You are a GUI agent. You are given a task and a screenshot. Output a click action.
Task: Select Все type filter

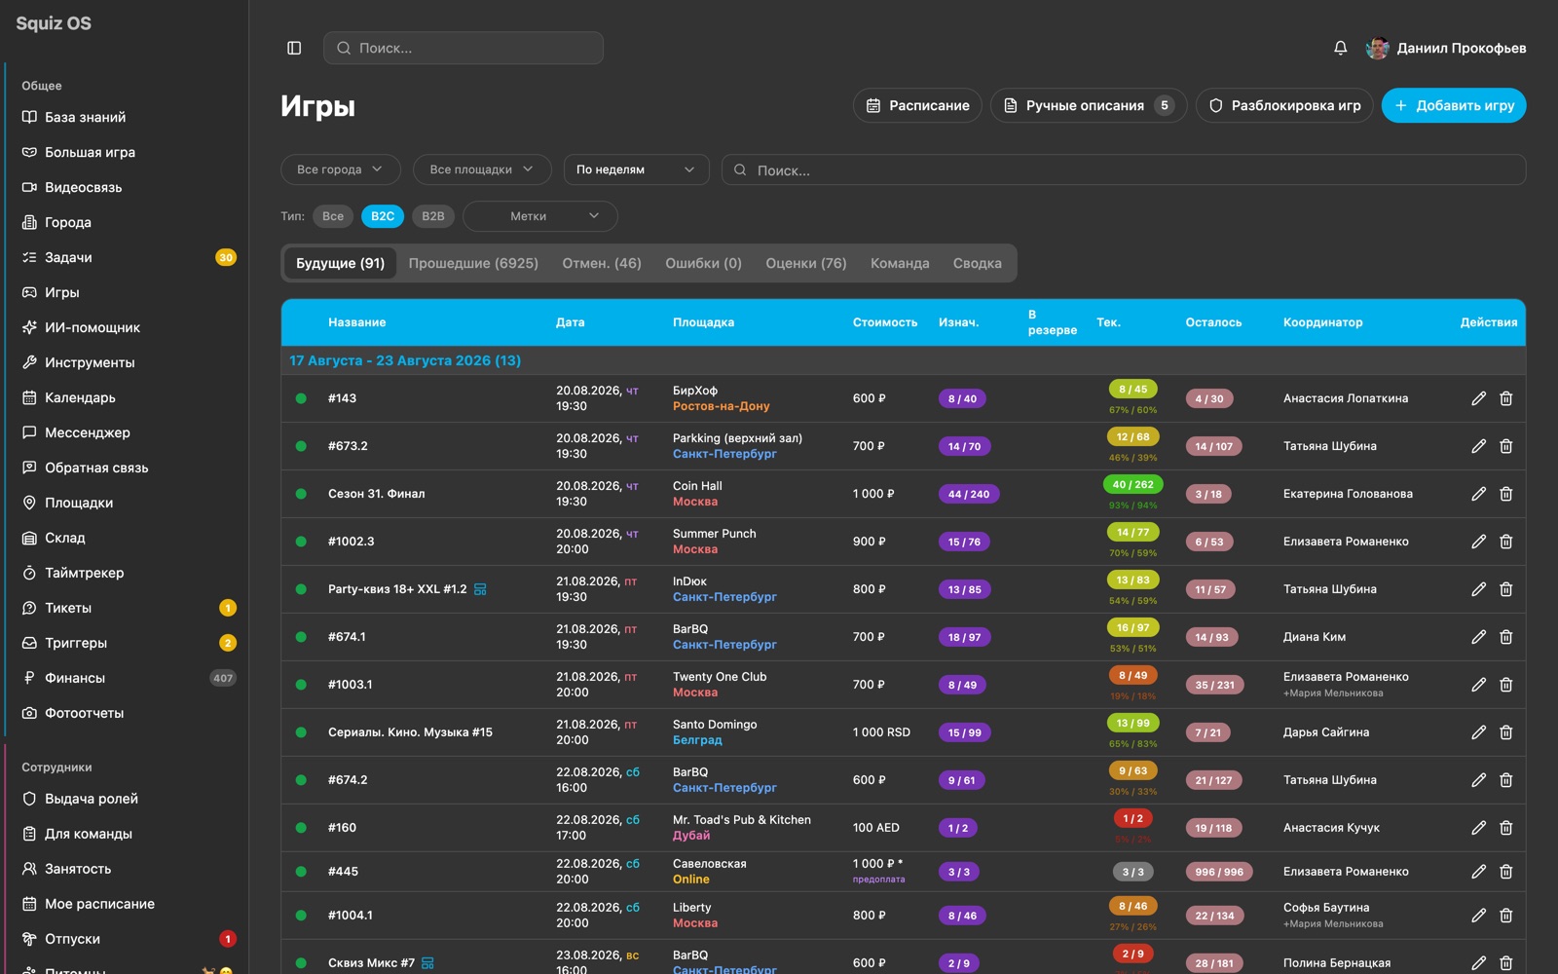tap(333, 216)
